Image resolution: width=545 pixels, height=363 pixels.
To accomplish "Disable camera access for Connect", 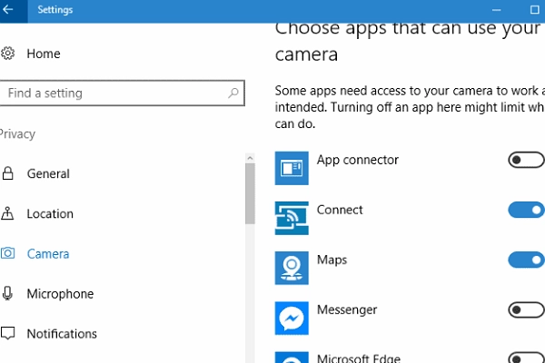I will click(x=526, y=210).
